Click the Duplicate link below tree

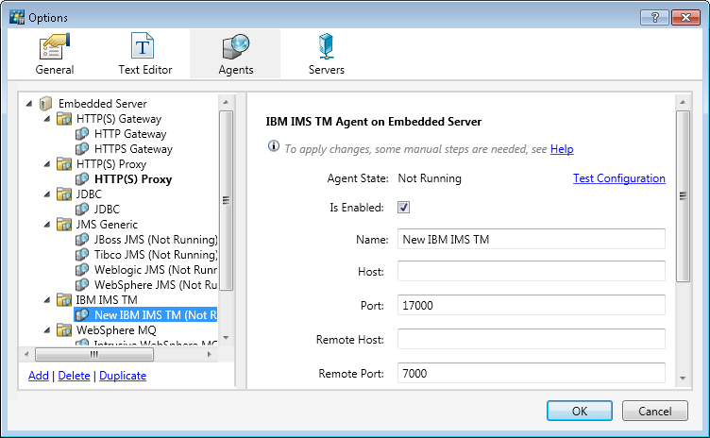tap(123, 376)
